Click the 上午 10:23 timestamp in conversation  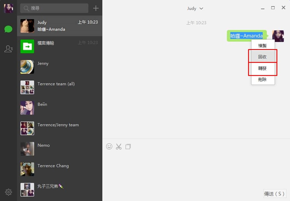coord(196,23)
